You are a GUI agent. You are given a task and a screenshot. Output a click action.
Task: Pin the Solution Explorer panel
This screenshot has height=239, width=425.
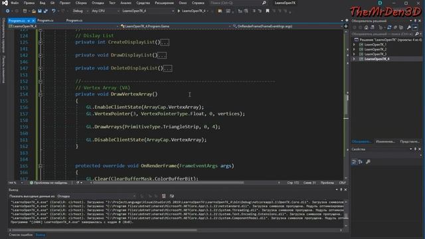(415, 21)
